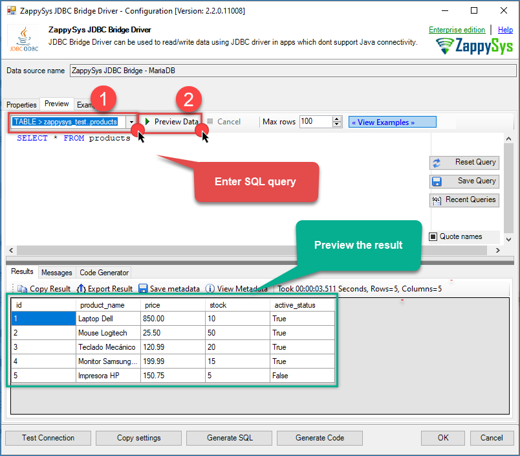Screen dimensions: 520x456
Task: Increase Max rows with the up spinner arrow
Action: 336,119
